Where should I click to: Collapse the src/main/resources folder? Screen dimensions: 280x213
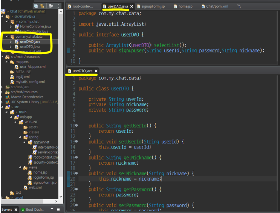pos(2,57)
